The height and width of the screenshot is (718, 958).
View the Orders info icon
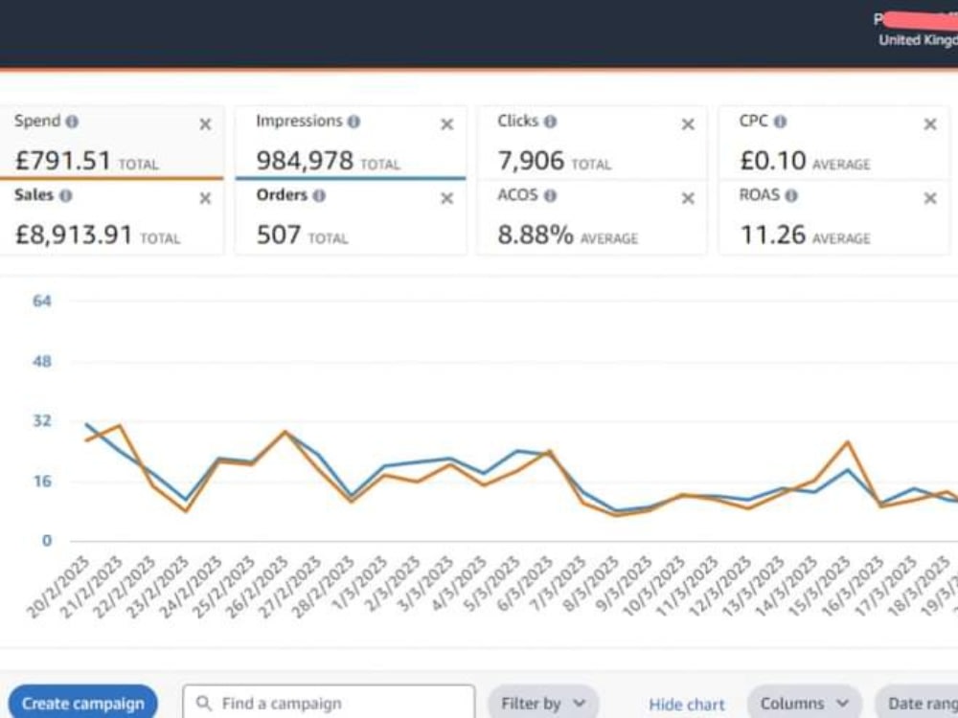click(320, 195)
